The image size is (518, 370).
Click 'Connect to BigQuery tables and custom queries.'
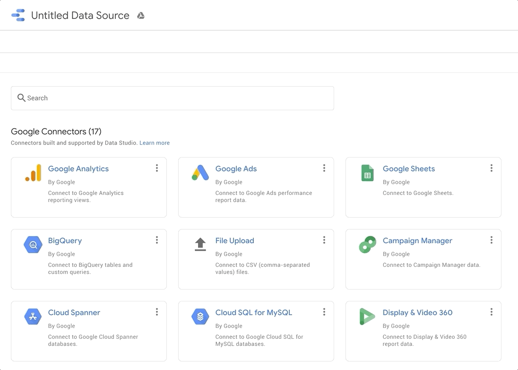[90, 268]
